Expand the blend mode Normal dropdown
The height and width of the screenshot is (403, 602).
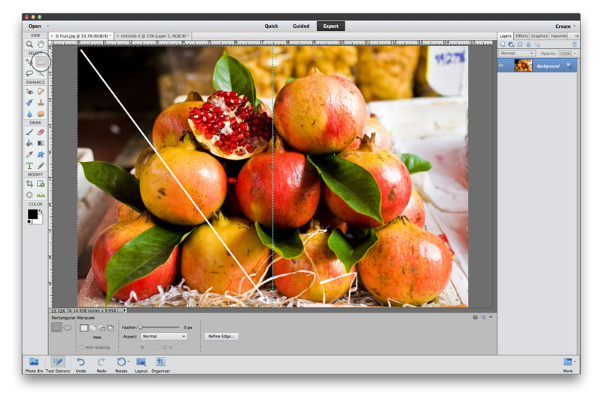click(x=517, y=53)
